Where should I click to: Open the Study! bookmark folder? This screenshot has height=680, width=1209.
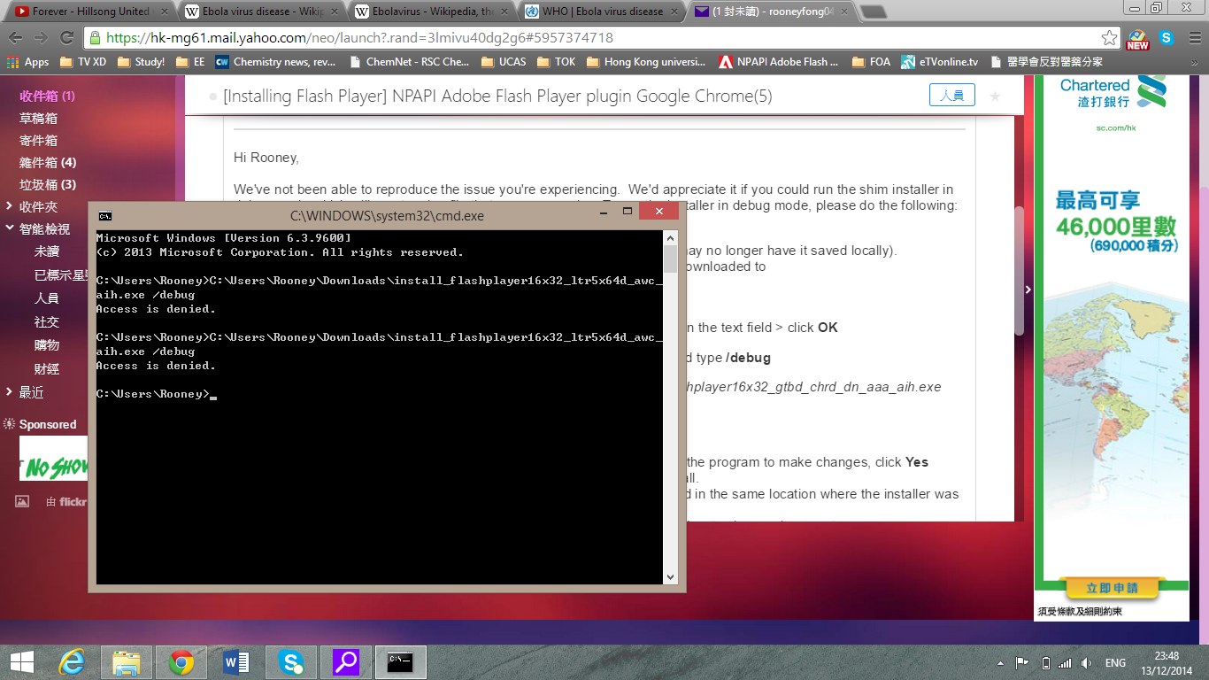pos(141,62)
